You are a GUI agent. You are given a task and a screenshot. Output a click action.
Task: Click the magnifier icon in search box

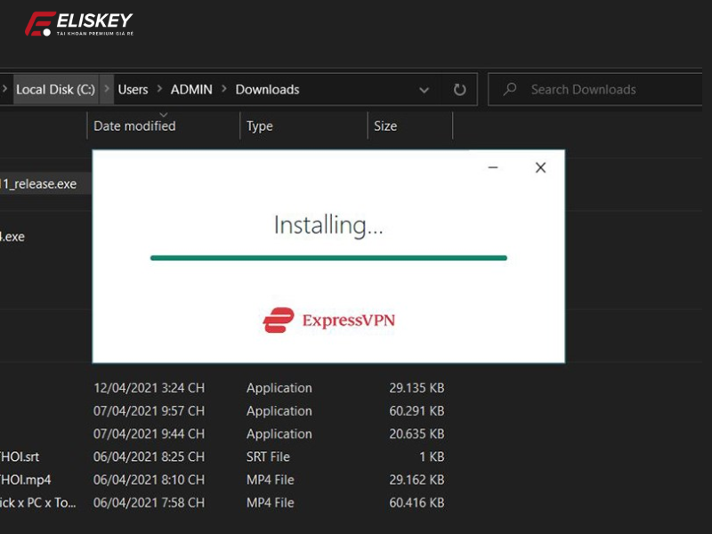point(510,90)
